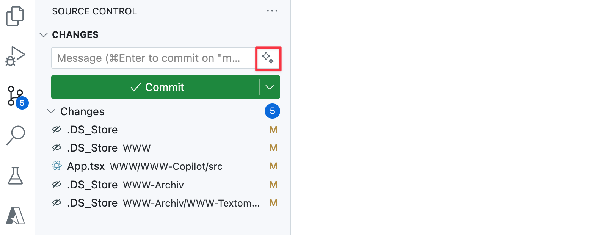Image resolution: width=596 pixels, height=235 pixels.
Task: Open Source Control more actions menu
Action: pyautogui.click(x=272, y=11)
